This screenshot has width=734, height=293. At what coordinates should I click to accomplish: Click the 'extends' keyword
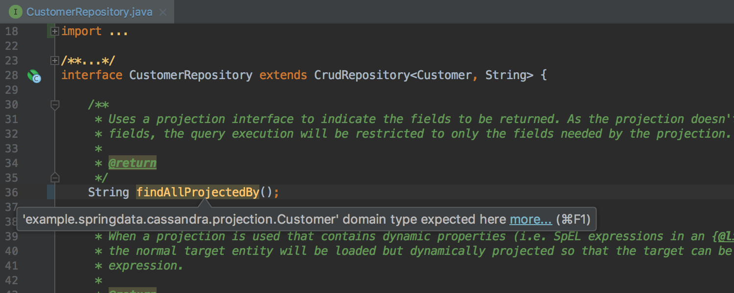283,75
